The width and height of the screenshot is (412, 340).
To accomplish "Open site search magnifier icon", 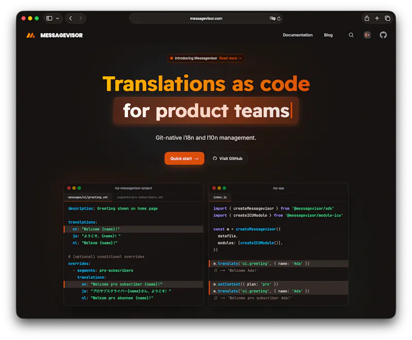I will pyautogui.click(x=351, y=35).
